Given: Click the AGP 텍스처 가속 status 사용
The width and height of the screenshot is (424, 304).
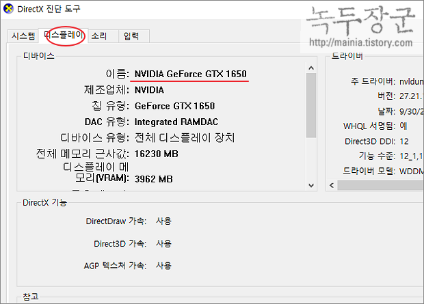Looking at the screenshot, I should 163,266.
